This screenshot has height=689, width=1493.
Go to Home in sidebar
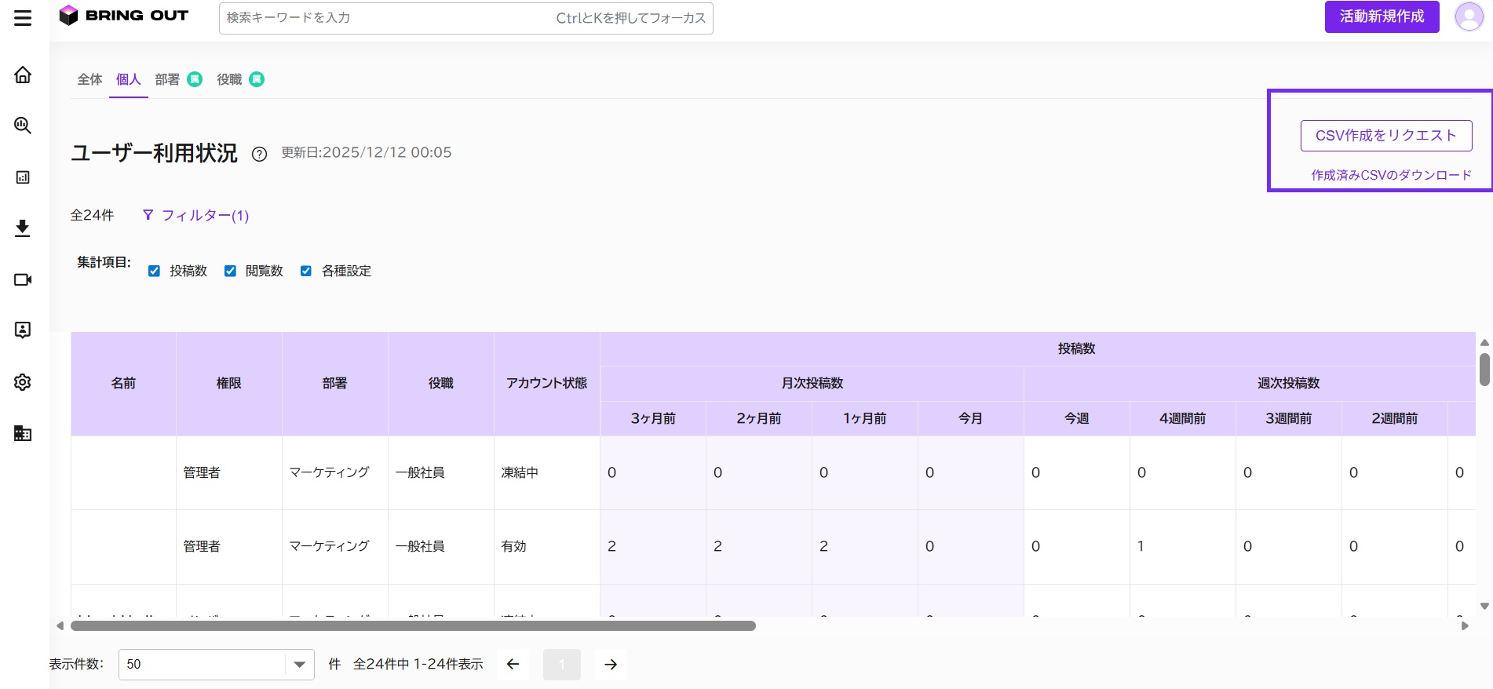point(23,75)
